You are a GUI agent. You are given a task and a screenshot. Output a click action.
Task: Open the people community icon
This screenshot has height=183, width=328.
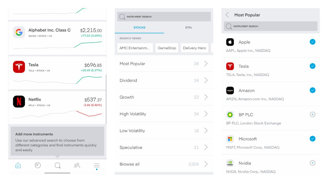click(x=77, y=165)
